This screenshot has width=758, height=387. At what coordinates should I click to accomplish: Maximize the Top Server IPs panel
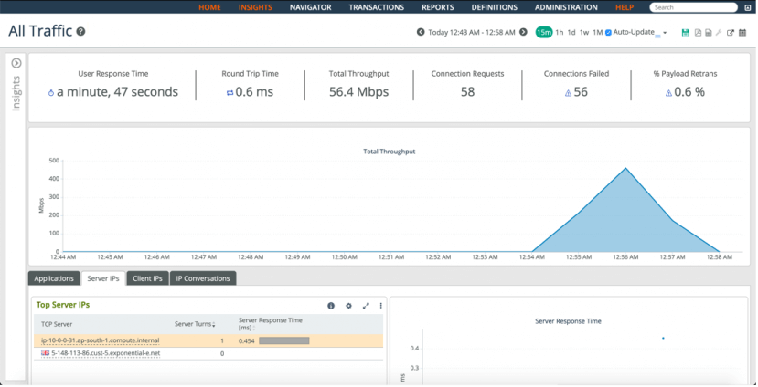pos(366,306)
